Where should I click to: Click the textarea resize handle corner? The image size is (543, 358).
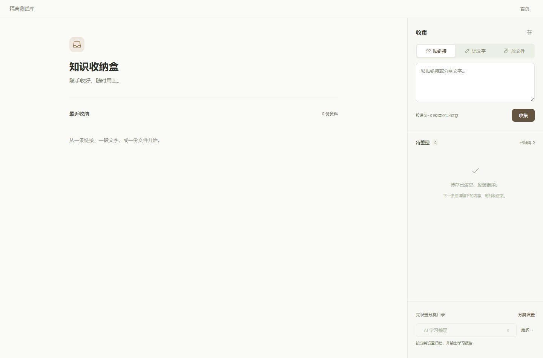(x=532, y=99)
